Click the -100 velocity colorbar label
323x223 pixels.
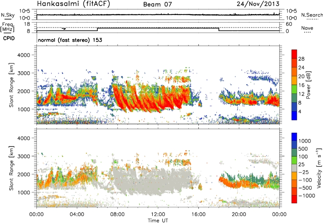point(305,180)
